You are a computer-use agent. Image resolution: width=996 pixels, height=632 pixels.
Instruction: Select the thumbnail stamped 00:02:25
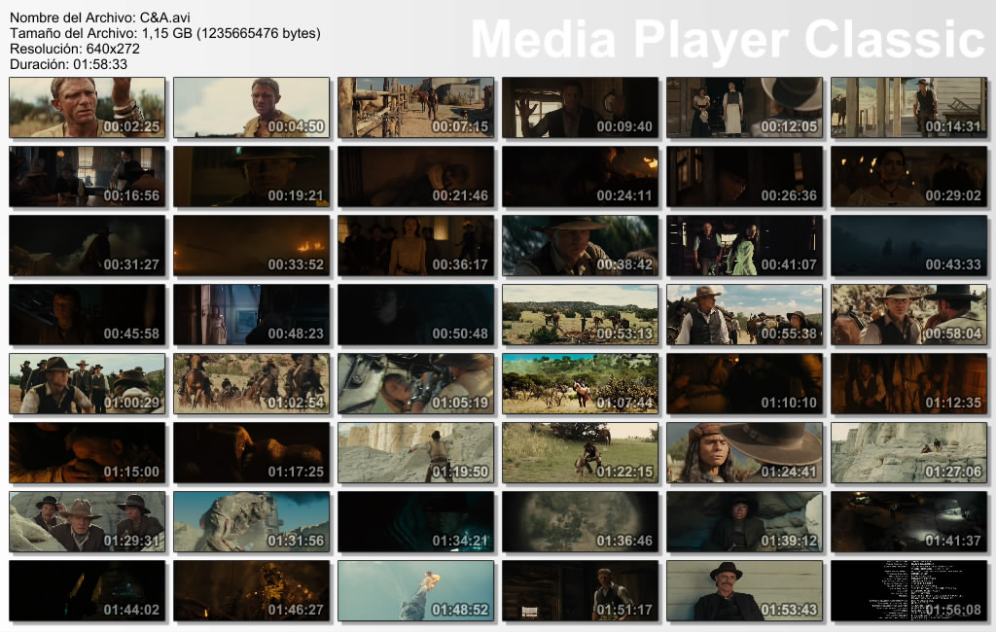(x=87, y=107)
